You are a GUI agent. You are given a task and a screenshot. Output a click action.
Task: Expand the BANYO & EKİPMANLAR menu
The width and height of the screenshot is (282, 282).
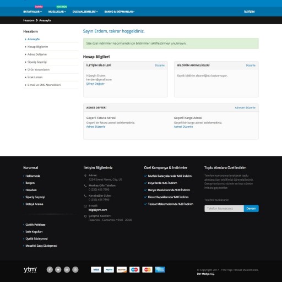click(x=120, y=12)
